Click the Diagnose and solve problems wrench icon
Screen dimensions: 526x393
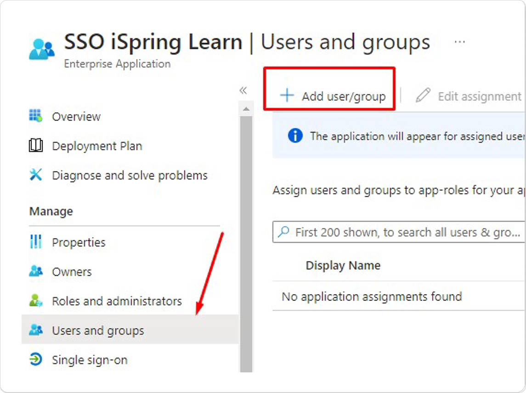point(35,175)
